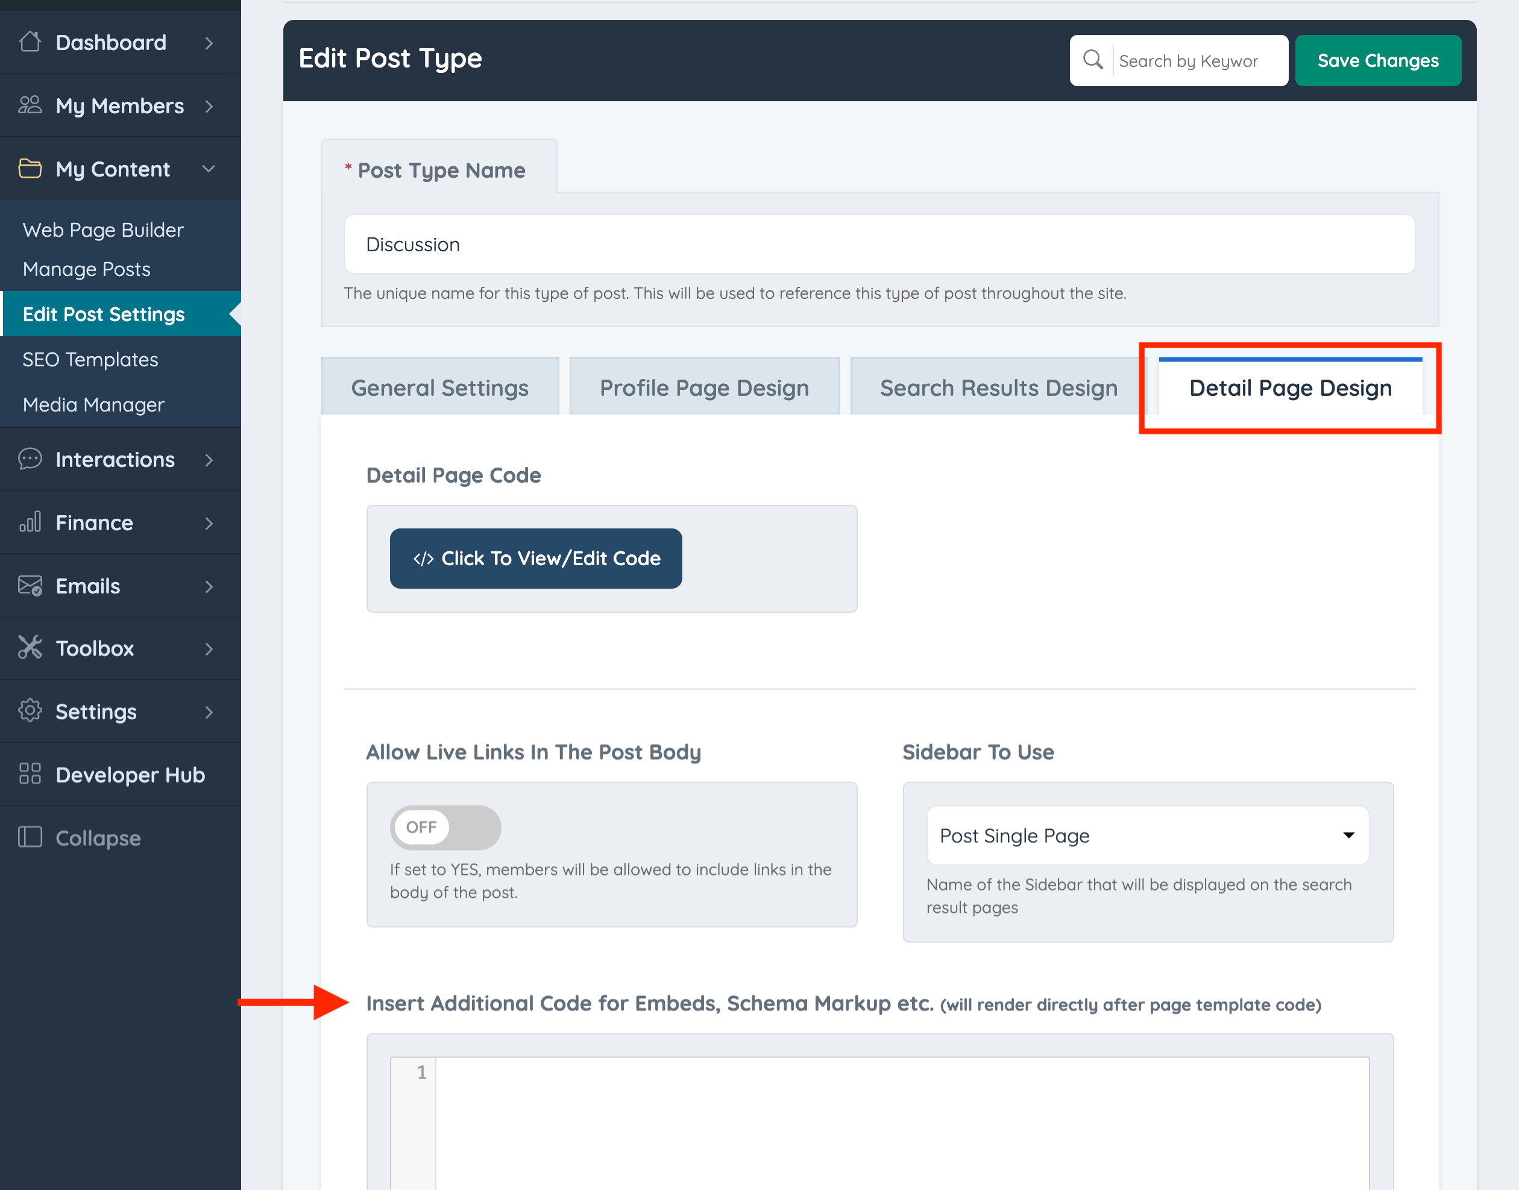Click the Developer Hub grid icon
Viewport: 1519px width, 1190px height.
pos(30,774)
